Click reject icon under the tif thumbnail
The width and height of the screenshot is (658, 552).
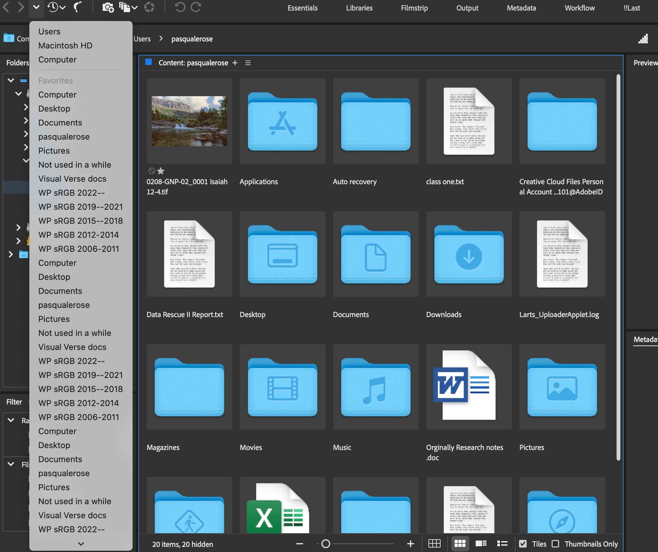(x=152, y=171)
